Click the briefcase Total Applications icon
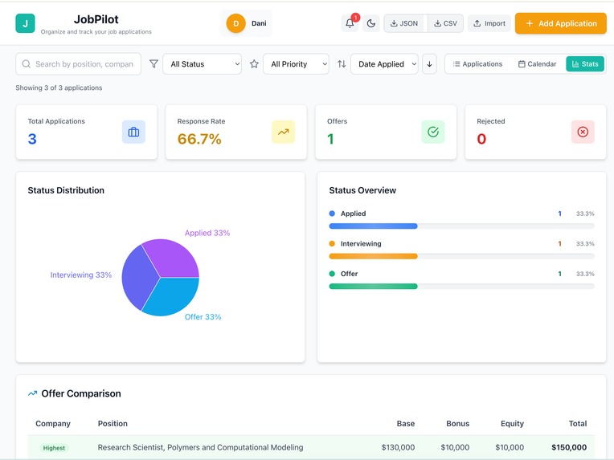 click(x=133, y=132)
